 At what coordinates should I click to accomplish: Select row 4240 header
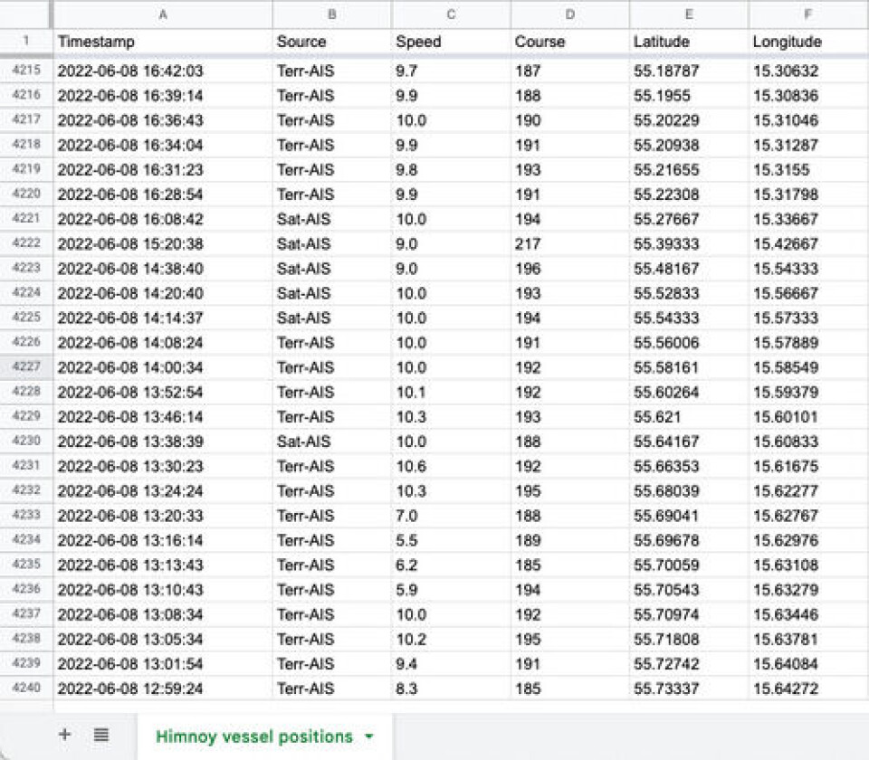[26, 689]
